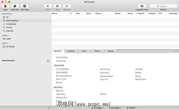
Task: Open the download speed limit dropdown in status bar
Action: [98, 108]
